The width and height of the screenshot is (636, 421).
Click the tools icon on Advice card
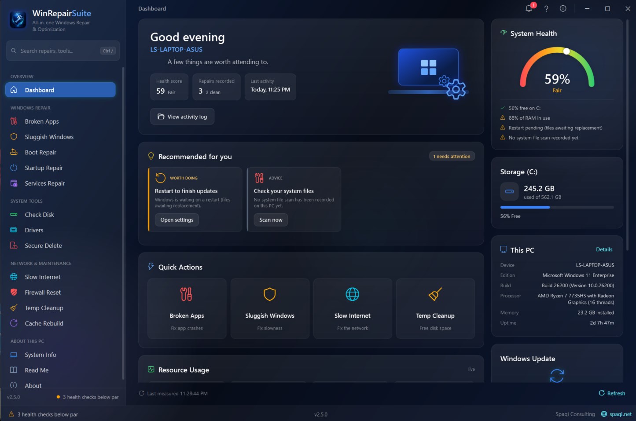coord(259,178)
